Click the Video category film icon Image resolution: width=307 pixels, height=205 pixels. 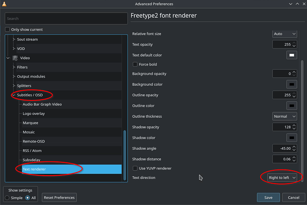tap(15, 58)
